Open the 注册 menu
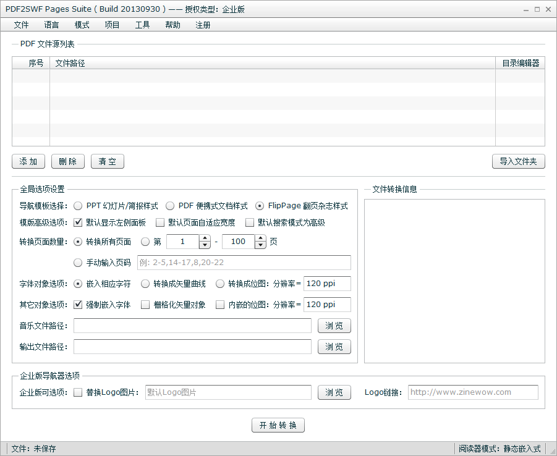 tap(203, 25)
